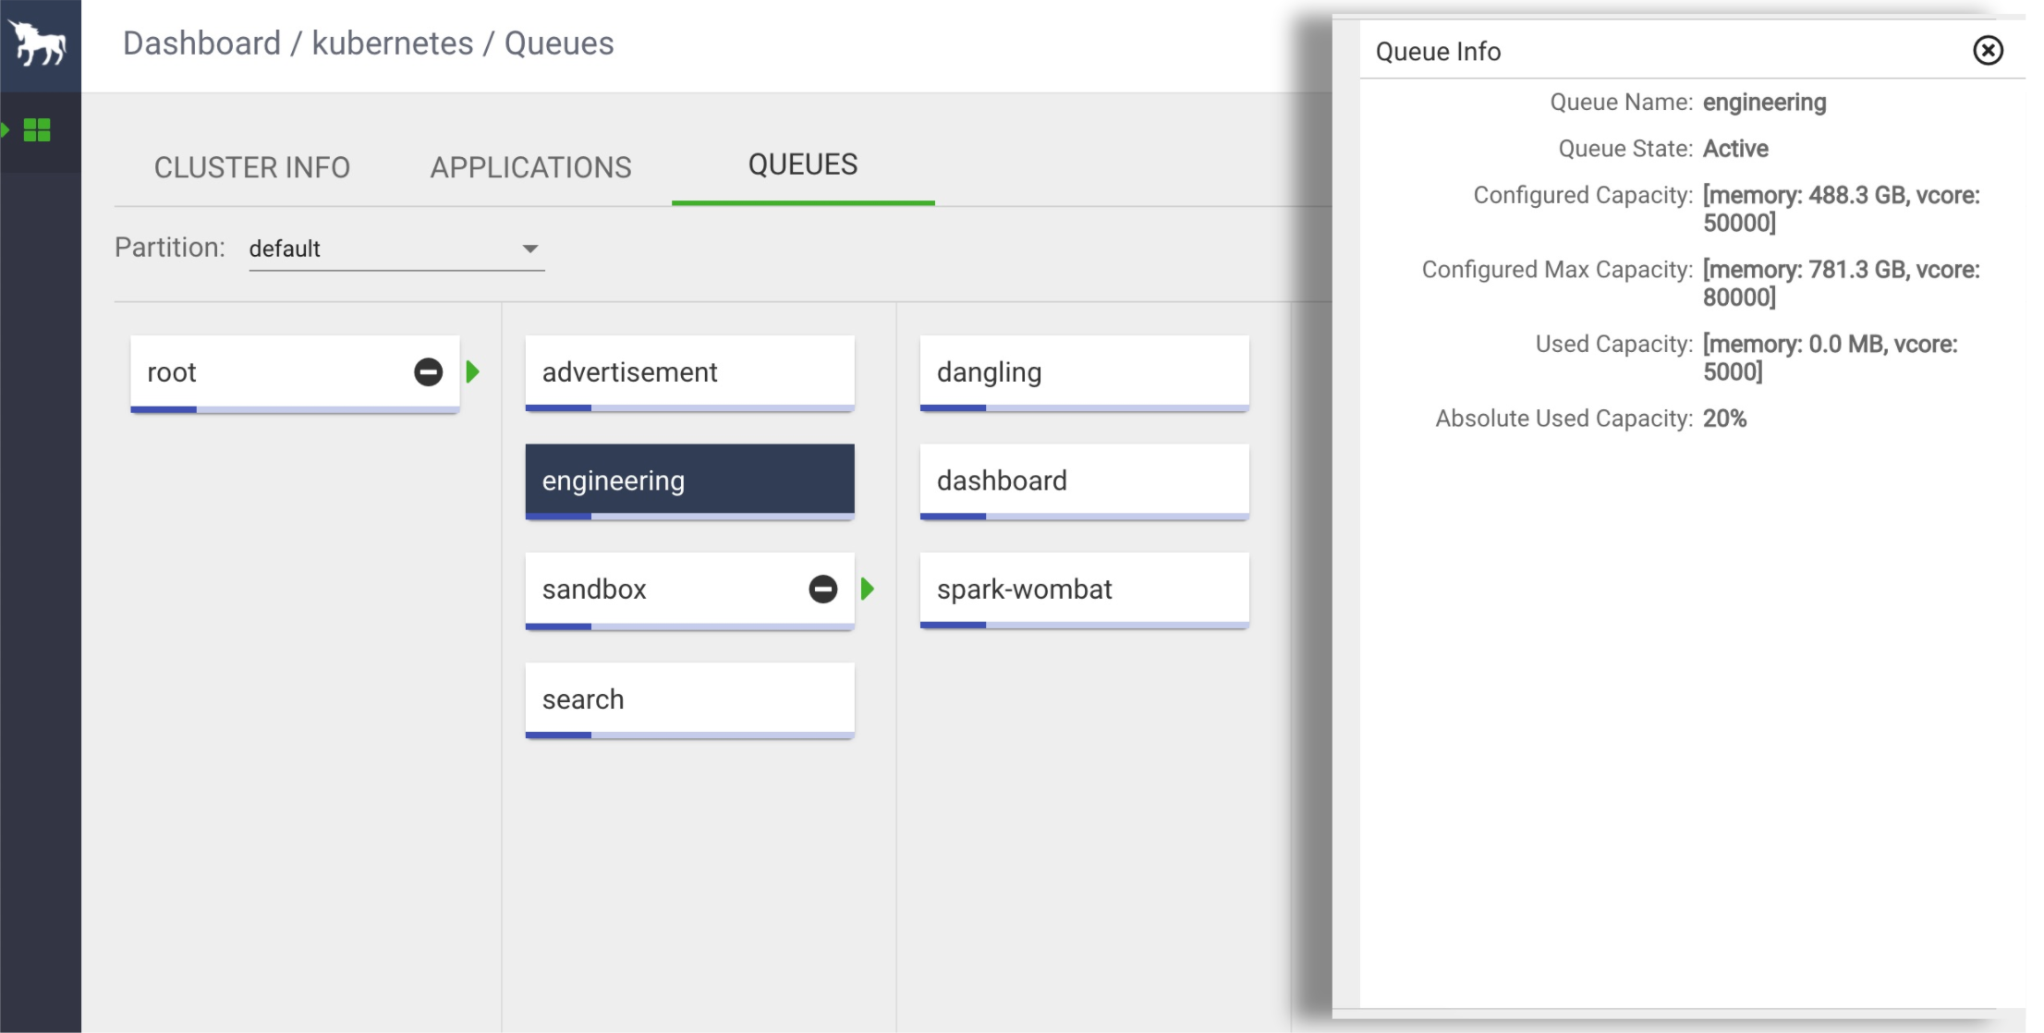Click the root queue collapse icon
Image resolution: width=2044 pixels, height=1033 pixels.
click(x=430, y=371)
